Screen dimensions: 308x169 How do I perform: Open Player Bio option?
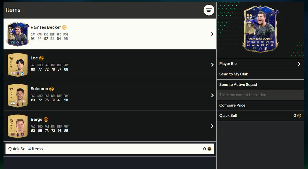point(260,64)
